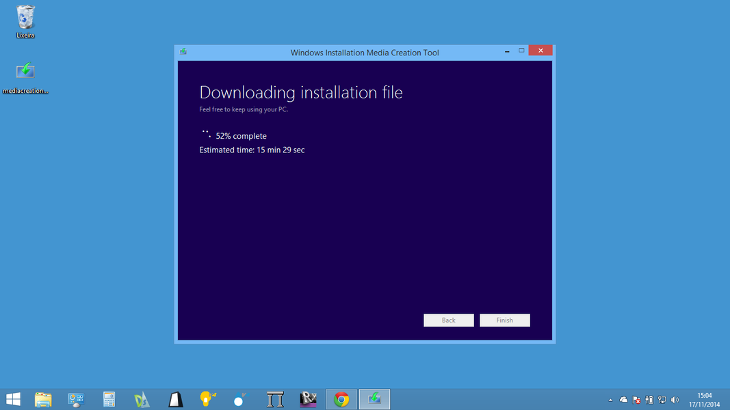Show hidden system tray icons
Screen dimensions: 730x410
[610, 400]
